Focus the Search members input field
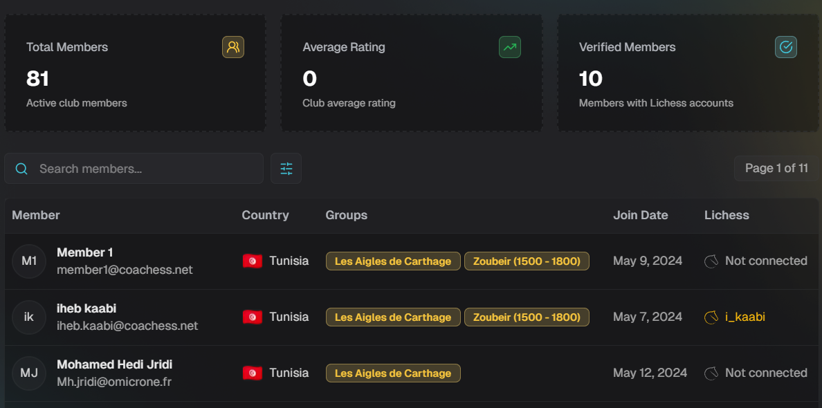Viewport: 822px width, 408px height. click(x=134, y=169)
